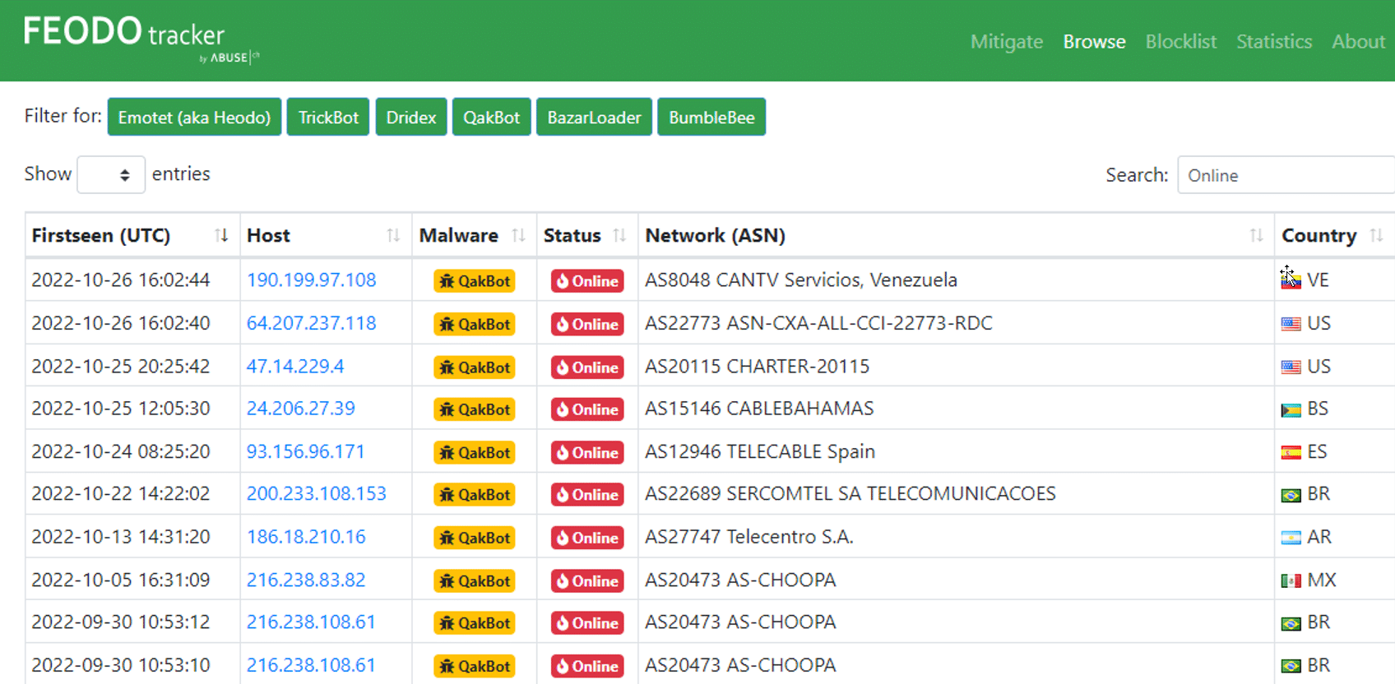The height and width of the screenshot is (684, 1395).
Task: Sort the Network (ASN) column
Action: 1256,235
